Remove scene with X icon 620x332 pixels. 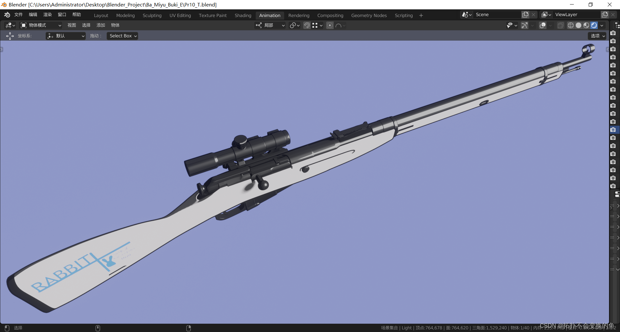pos(533,15)
